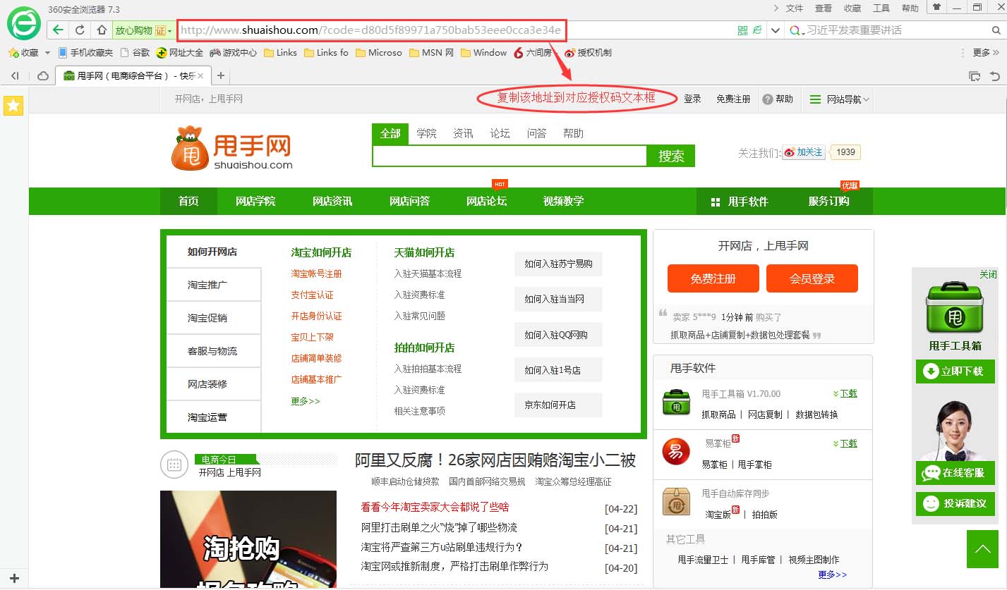This screenshot has height=590, width=1007.
Task: Open a new tab with the plus button
Action: pyautogui.click(x=221, y=75)
